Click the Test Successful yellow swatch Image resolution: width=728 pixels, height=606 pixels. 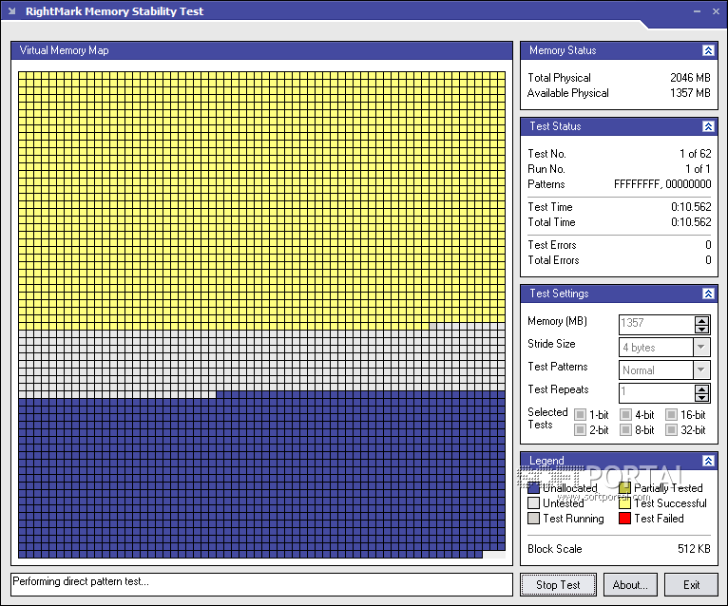[x=625, y=503]
